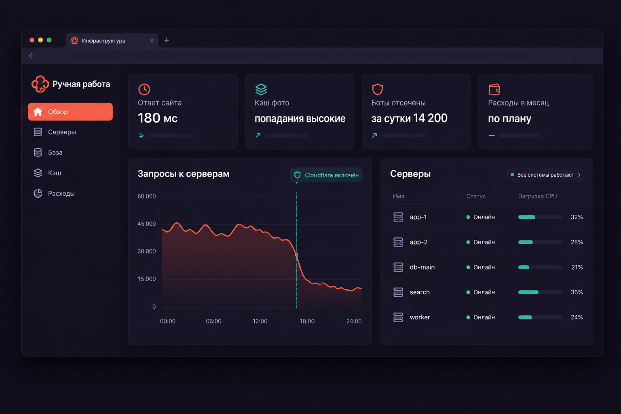The image size is (621, 414).
Task: Click the Cloudflare marker point on the chart
Action: 297,255
